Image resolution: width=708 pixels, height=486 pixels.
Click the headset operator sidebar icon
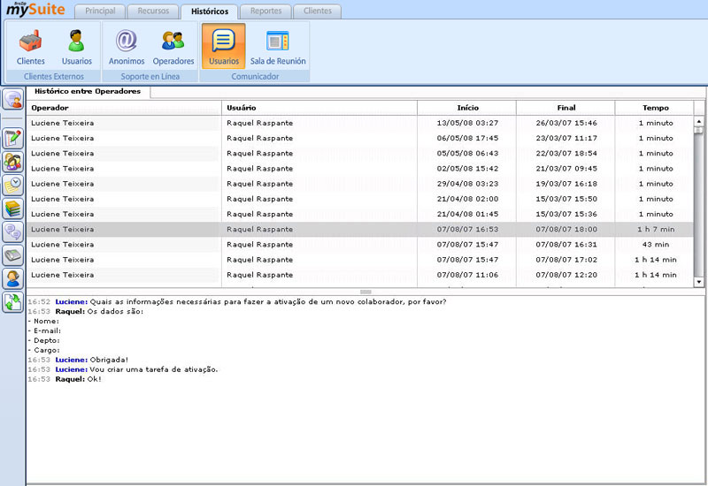pyautogui.click(x=13, y=279)
